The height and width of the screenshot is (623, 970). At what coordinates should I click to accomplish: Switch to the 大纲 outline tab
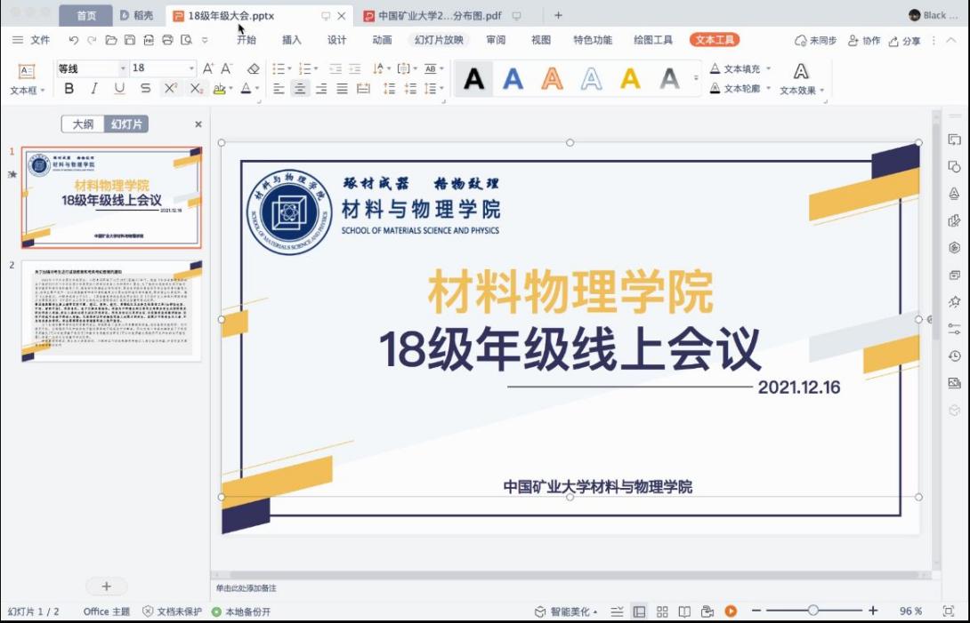click(83, 124)
